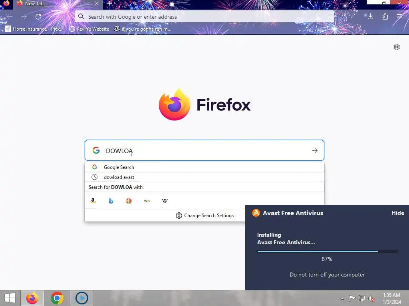Select the "dowload avast" history suggestion
409x306 pixels.
(204, 177)
